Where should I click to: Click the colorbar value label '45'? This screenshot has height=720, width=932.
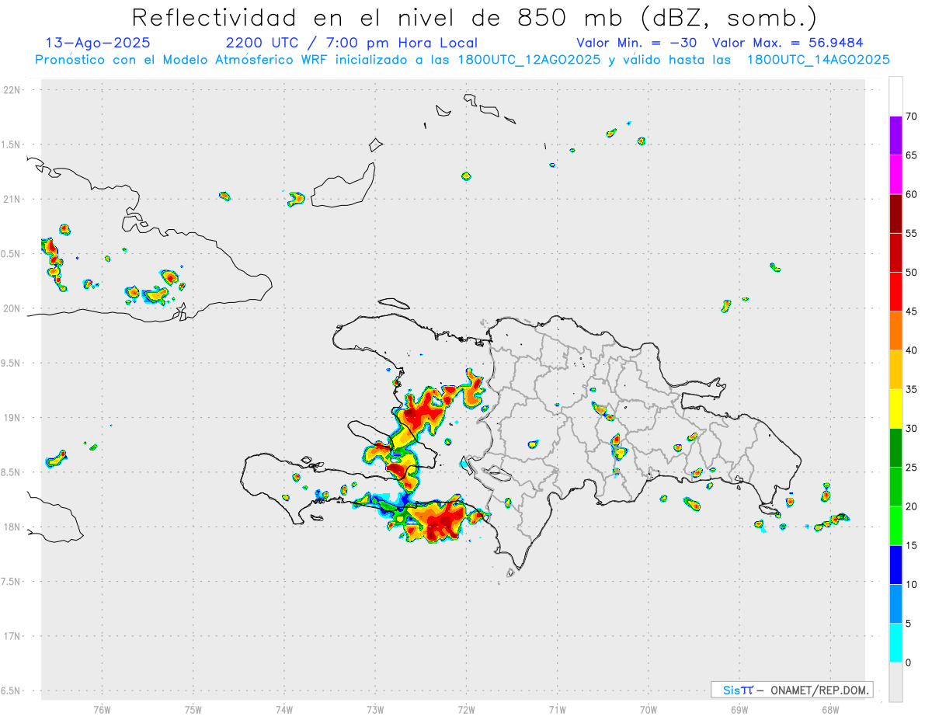tap(912, 311)
